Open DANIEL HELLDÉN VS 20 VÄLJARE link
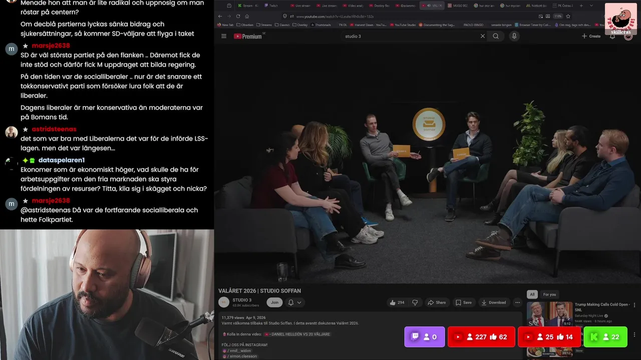The image size is (641, 360). (297, 334)
